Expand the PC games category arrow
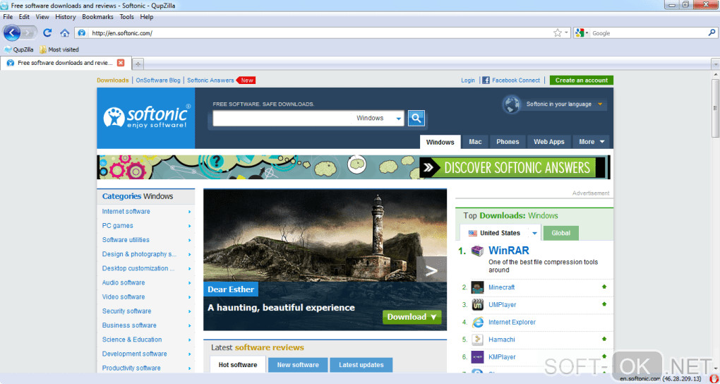 pyautogui.click(x=189, y=226)
